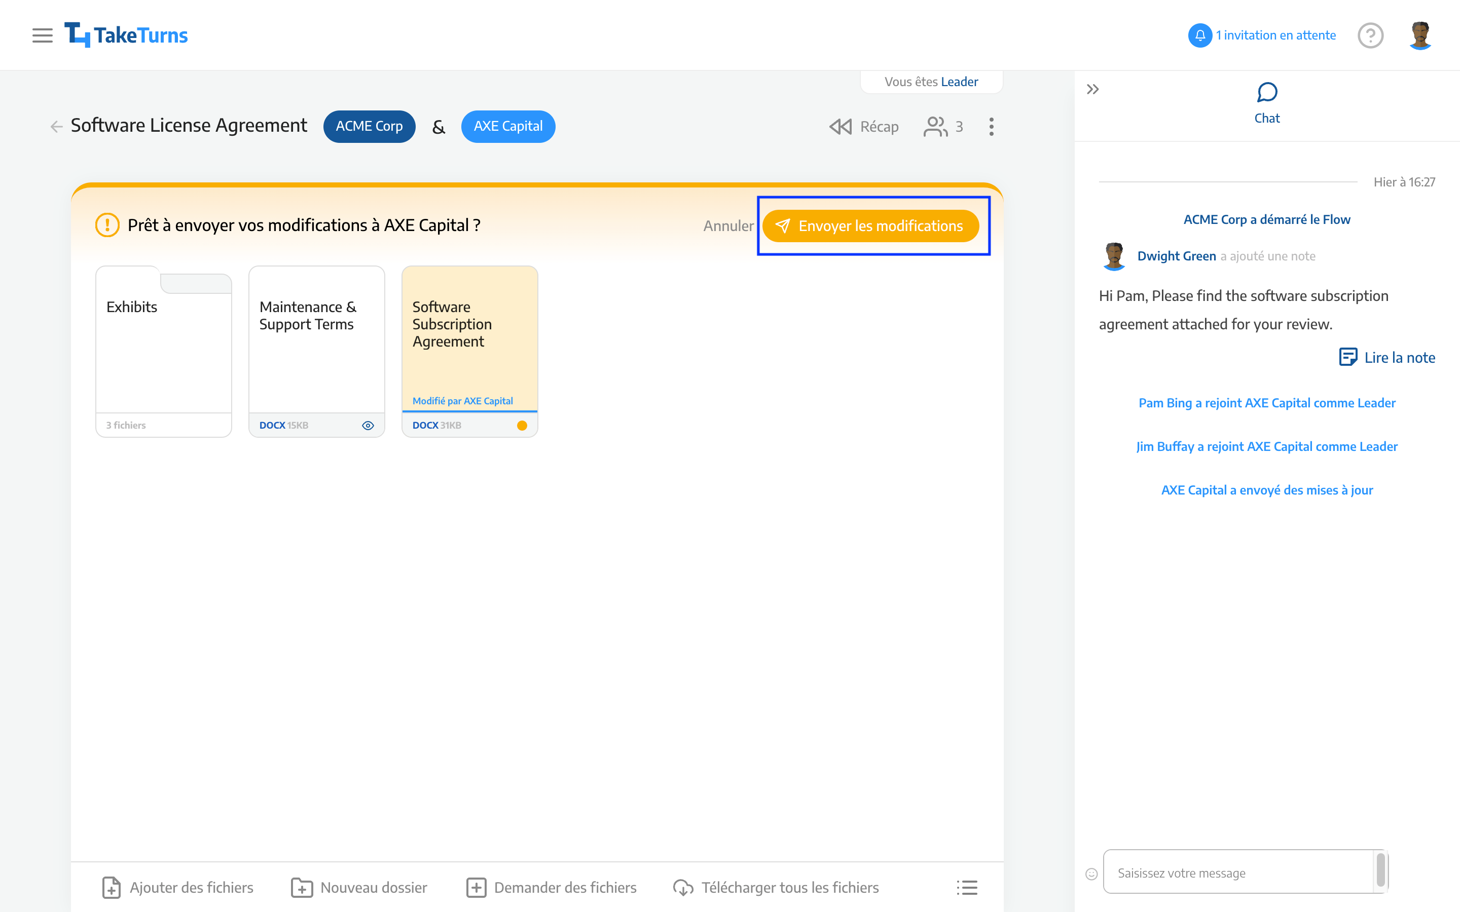
Task: Click the ACME Corp a démarré le Flow message
Action: [1266, 219]
